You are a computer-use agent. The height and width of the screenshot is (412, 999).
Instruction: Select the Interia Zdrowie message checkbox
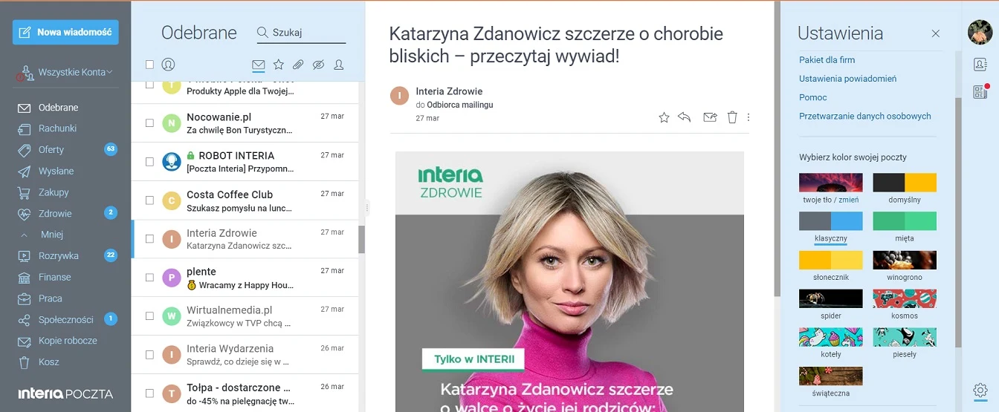(x=149, y=239)
